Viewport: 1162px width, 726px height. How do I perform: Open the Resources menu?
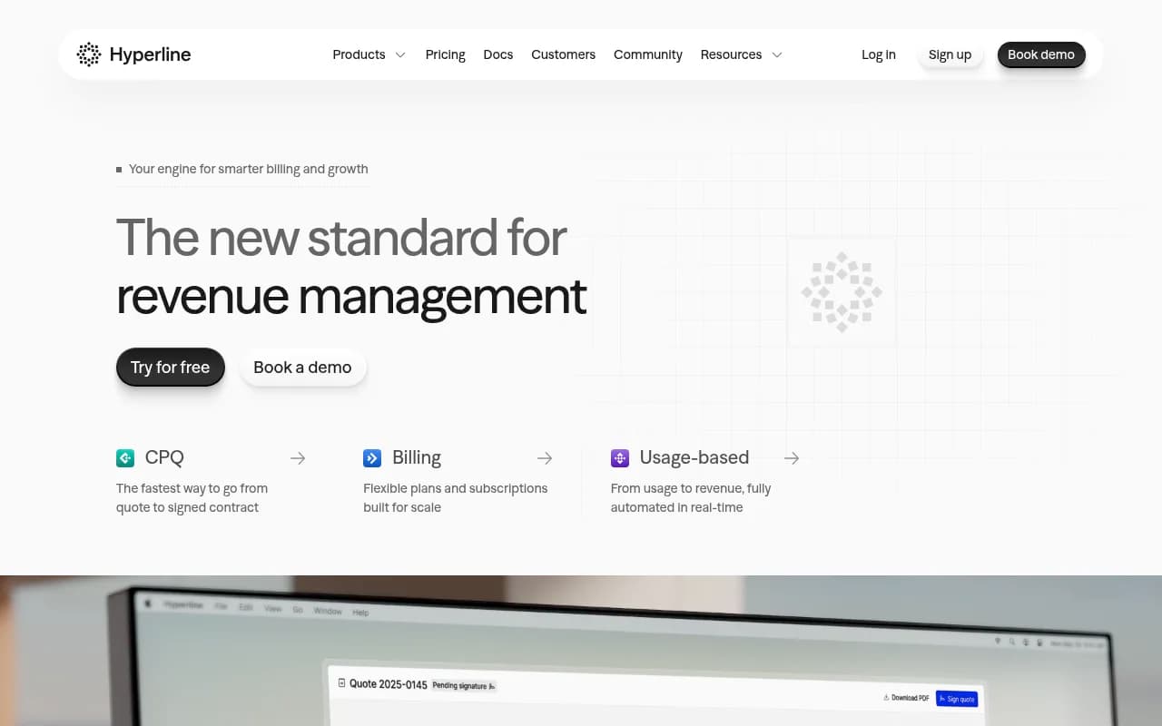[731, 54]
